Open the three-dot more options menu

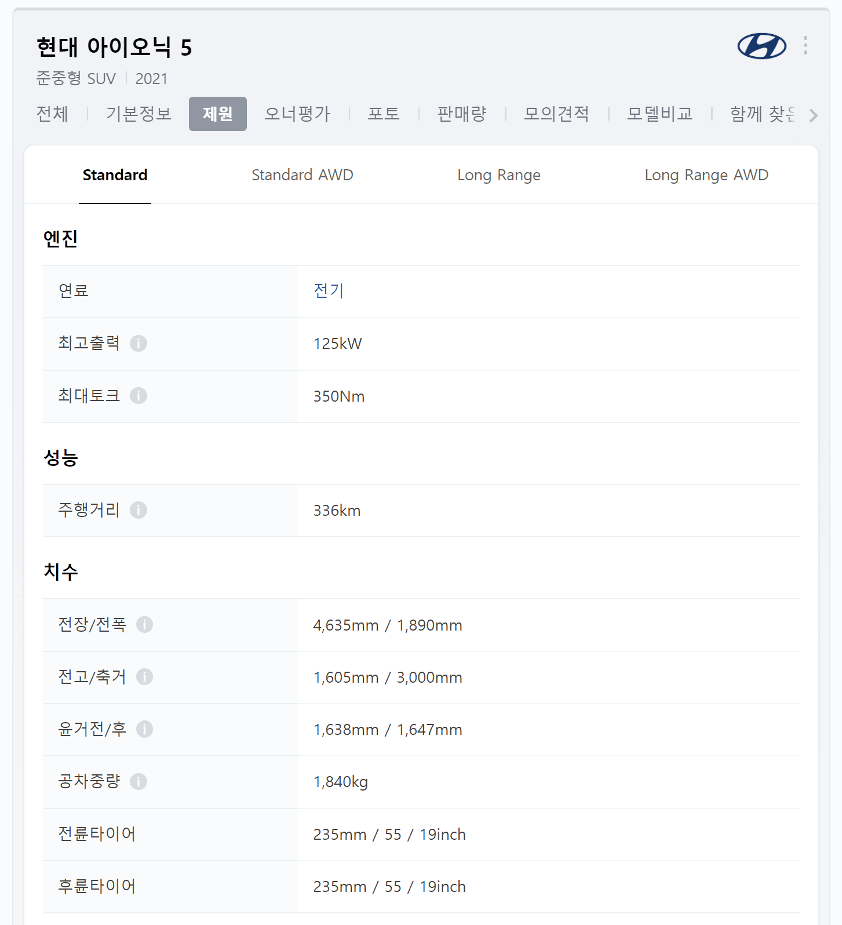pyautogui.click(x=805, y=45)
